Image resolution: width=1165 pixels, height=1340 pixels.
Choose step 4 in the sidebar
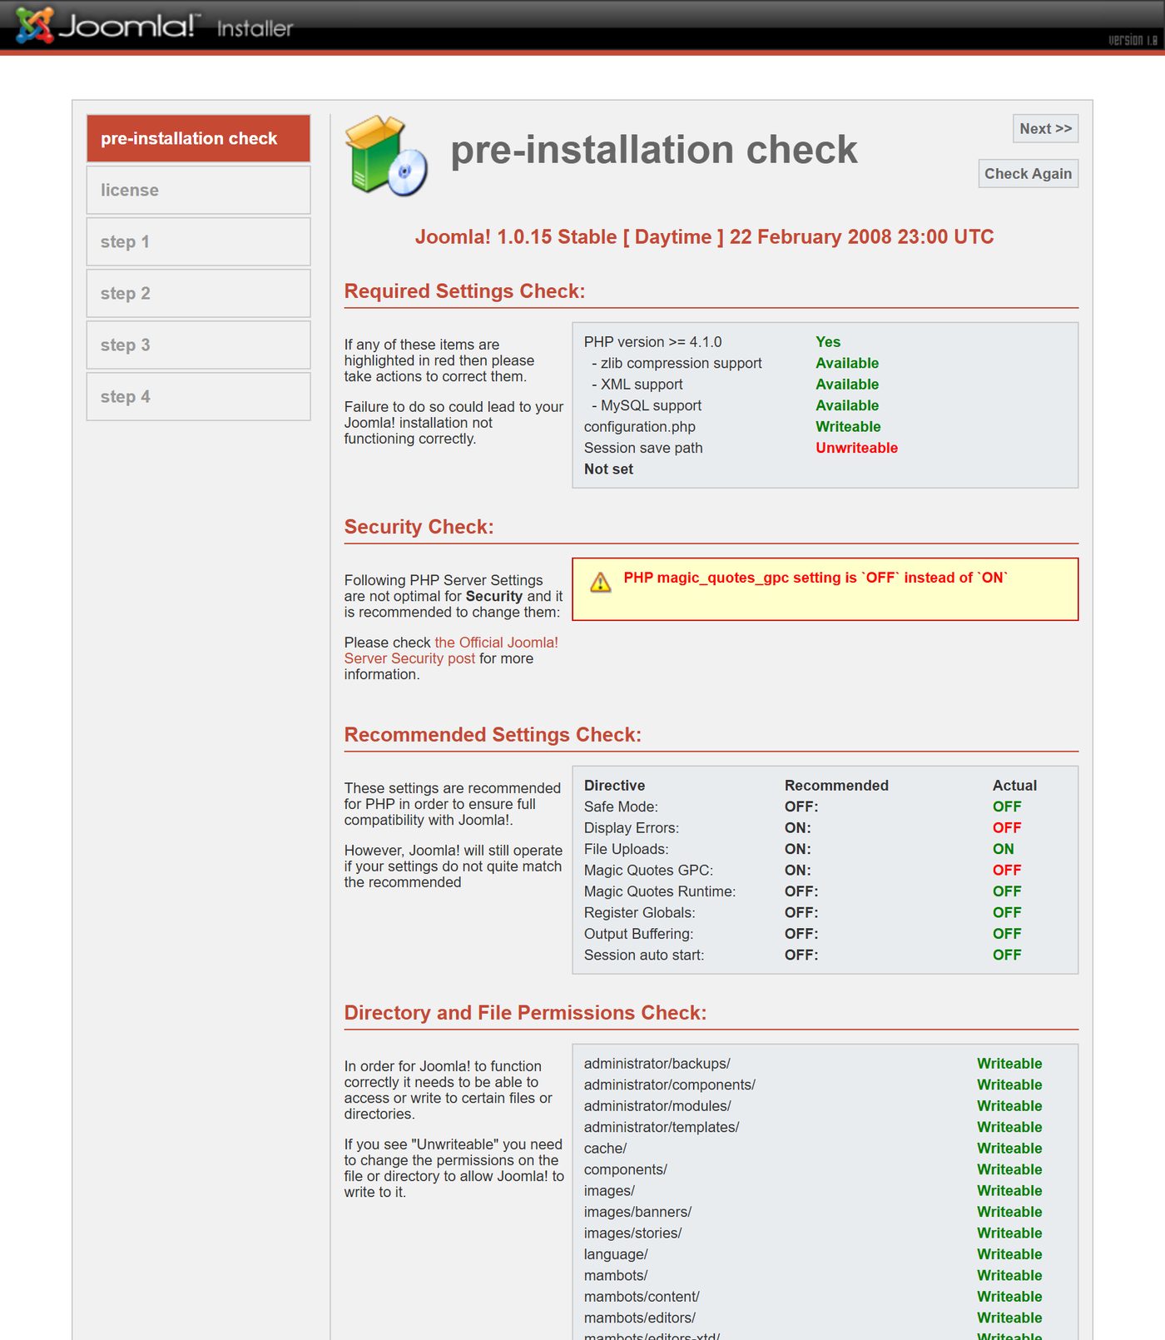198,396
